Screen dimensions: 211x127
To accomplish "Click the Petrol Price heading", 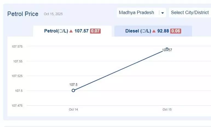I will pos(23,14).
